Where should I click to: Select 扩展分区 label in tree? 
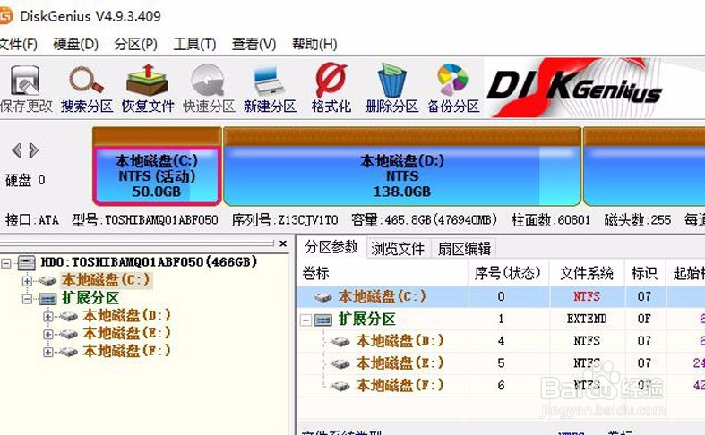point(90,298)
